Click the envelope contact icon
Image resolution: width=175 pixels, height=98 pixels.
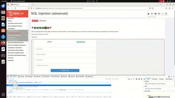click(166, 14)
